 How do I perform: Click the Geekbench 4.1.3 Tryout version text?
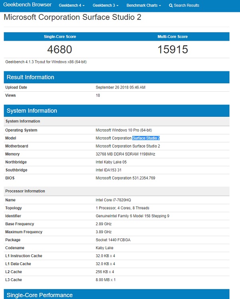46,62
